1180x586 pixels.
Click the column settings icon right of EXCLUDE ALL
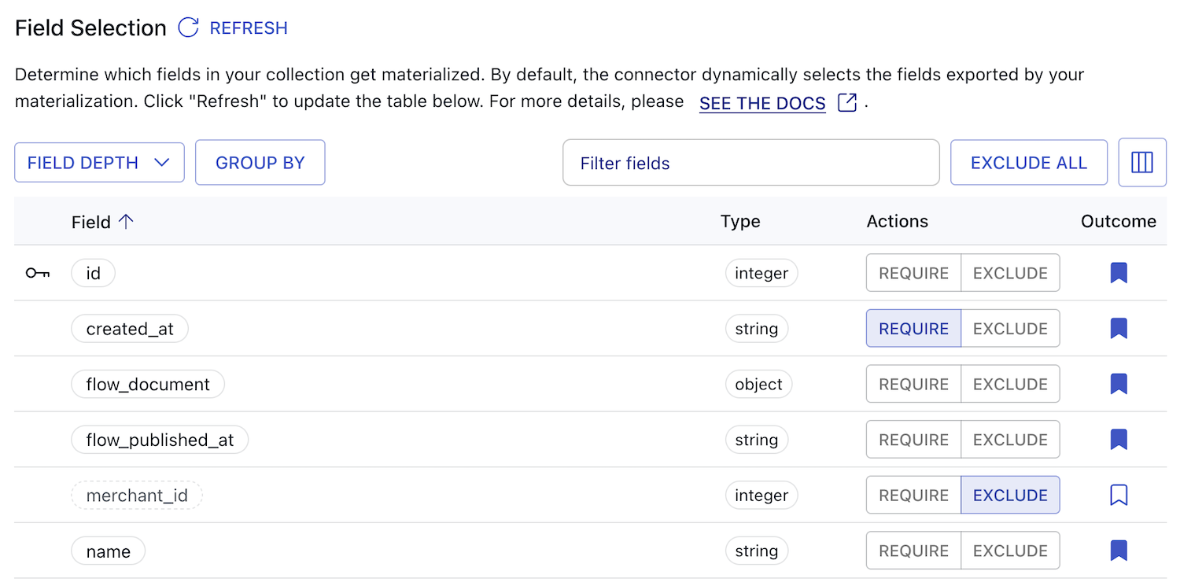coord(1142,162)
